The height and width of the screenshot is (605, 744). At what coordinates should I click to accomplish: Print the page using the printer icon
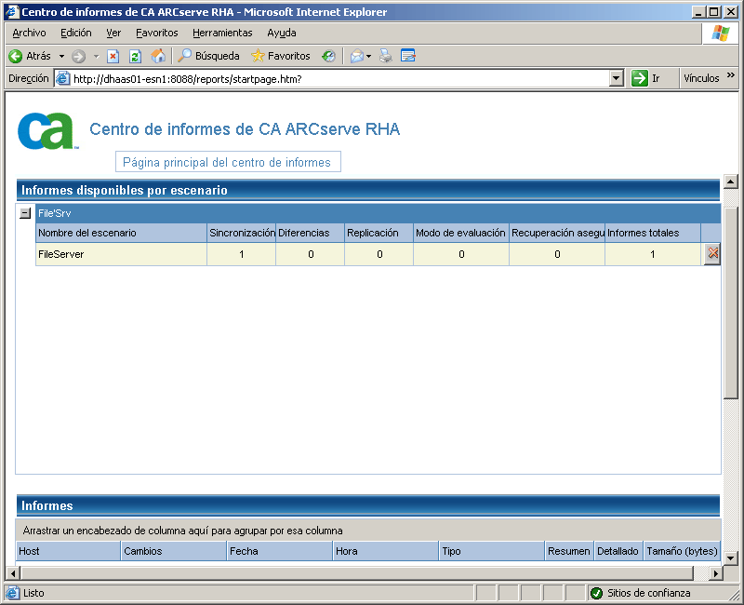point(385,55)
